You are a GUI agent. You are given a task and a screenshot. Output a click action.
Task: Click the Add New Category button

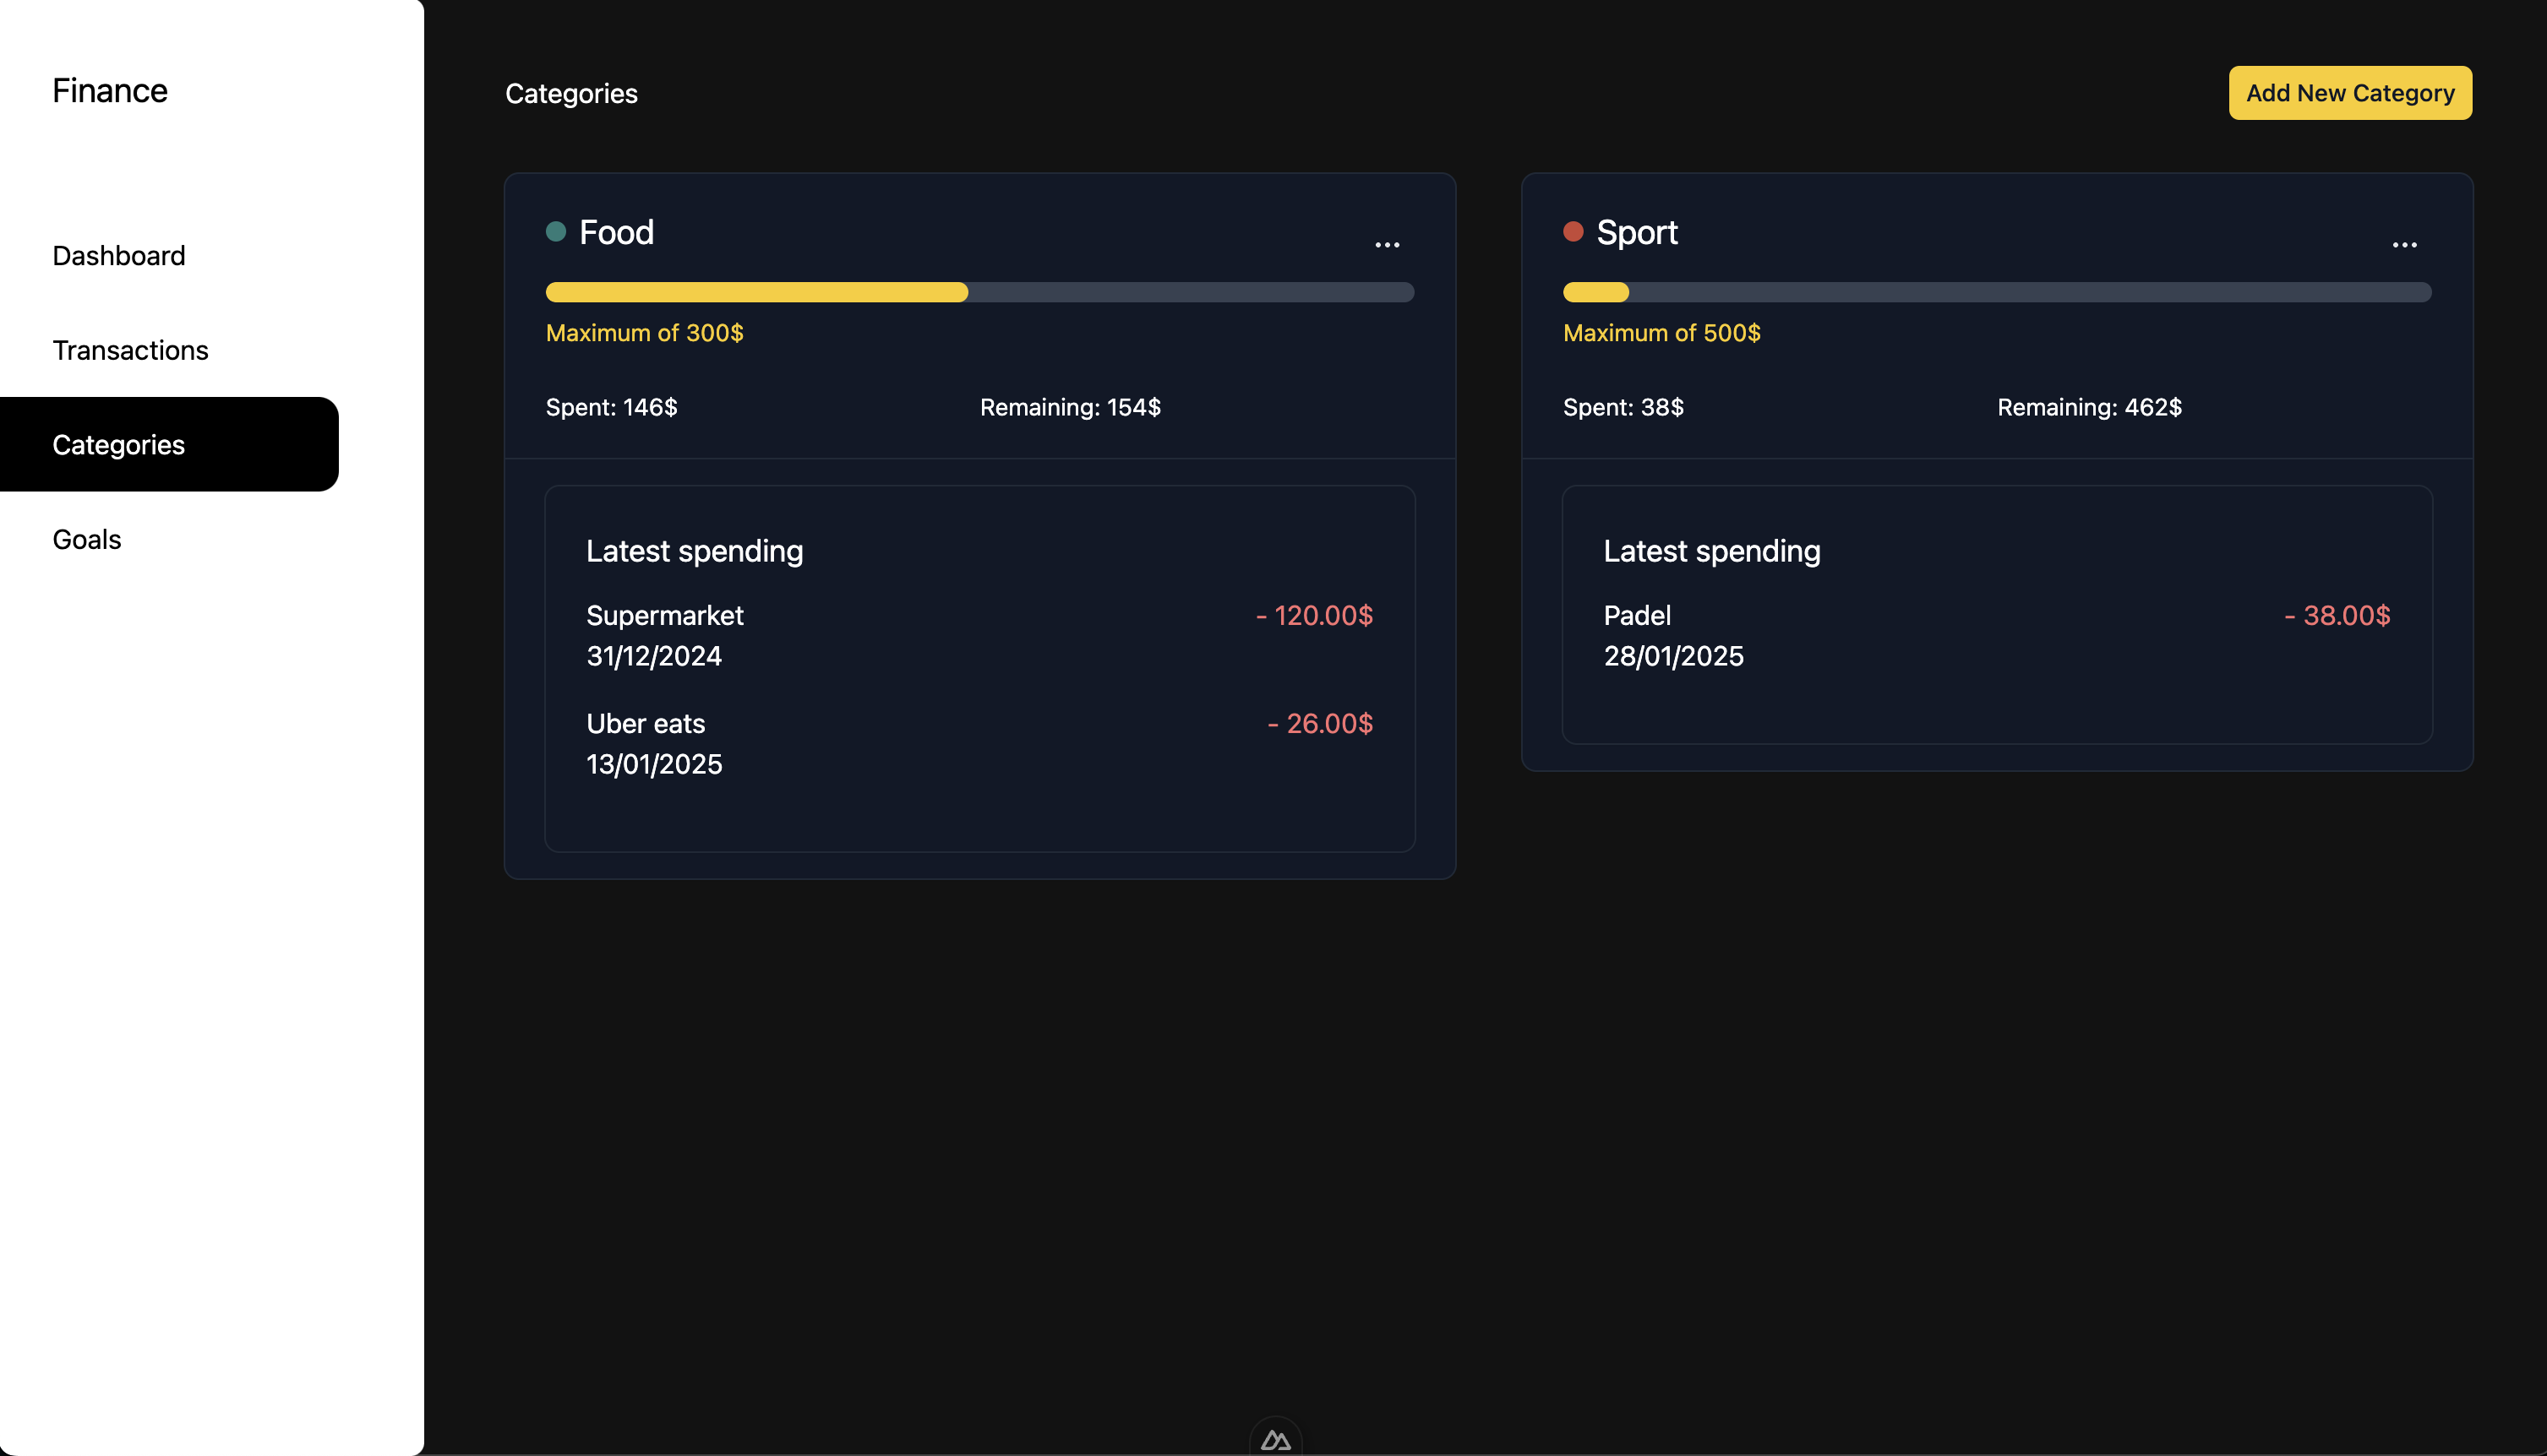point(2350,93)
